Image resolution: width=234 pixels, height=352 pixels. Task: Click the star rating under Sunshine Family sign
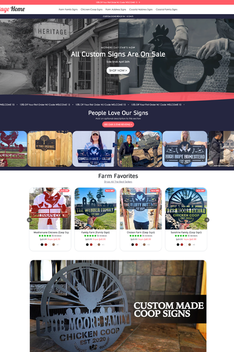181,236
